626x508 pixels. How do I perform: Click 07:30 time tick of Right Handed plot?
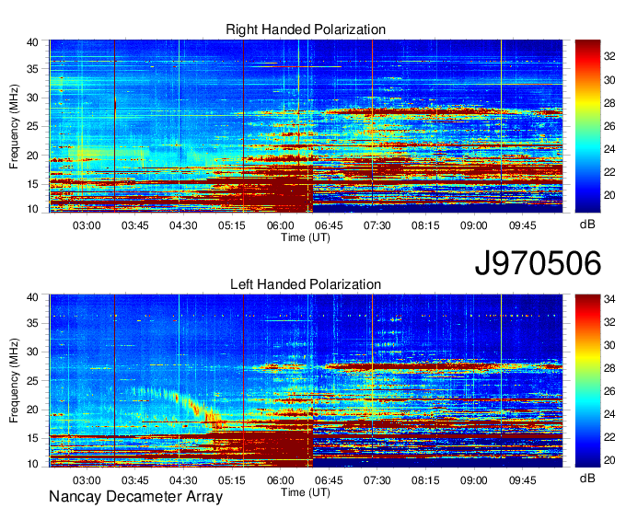coord(377,225)
